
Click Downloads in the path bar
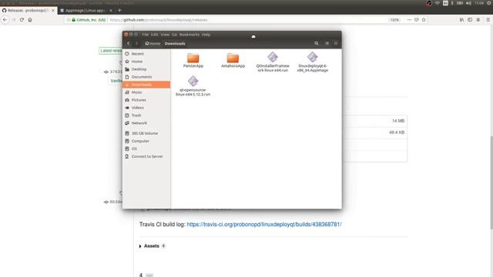[175, 43]
